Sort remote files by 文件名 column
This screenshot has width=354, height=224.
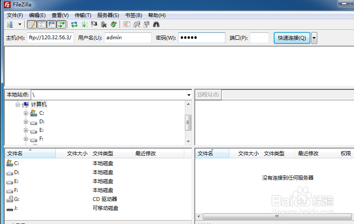click(x=212, y=154)
